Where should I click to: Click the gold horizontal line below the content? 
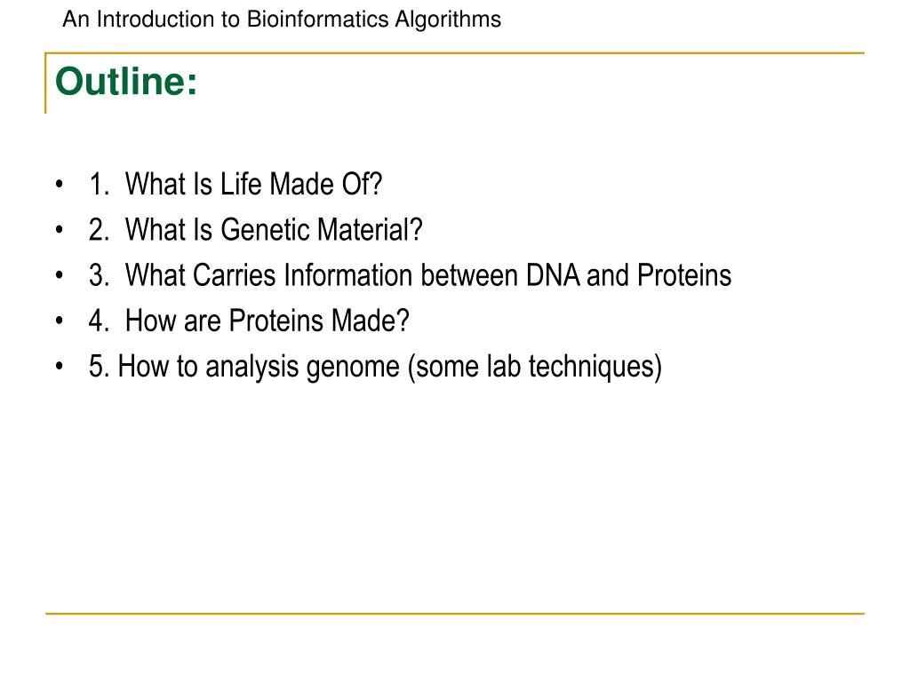tap(454, 613)
